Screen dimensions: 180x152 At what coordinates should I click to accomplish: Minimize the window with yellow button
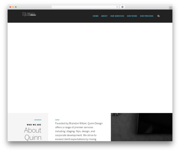[x=13, y=7]
